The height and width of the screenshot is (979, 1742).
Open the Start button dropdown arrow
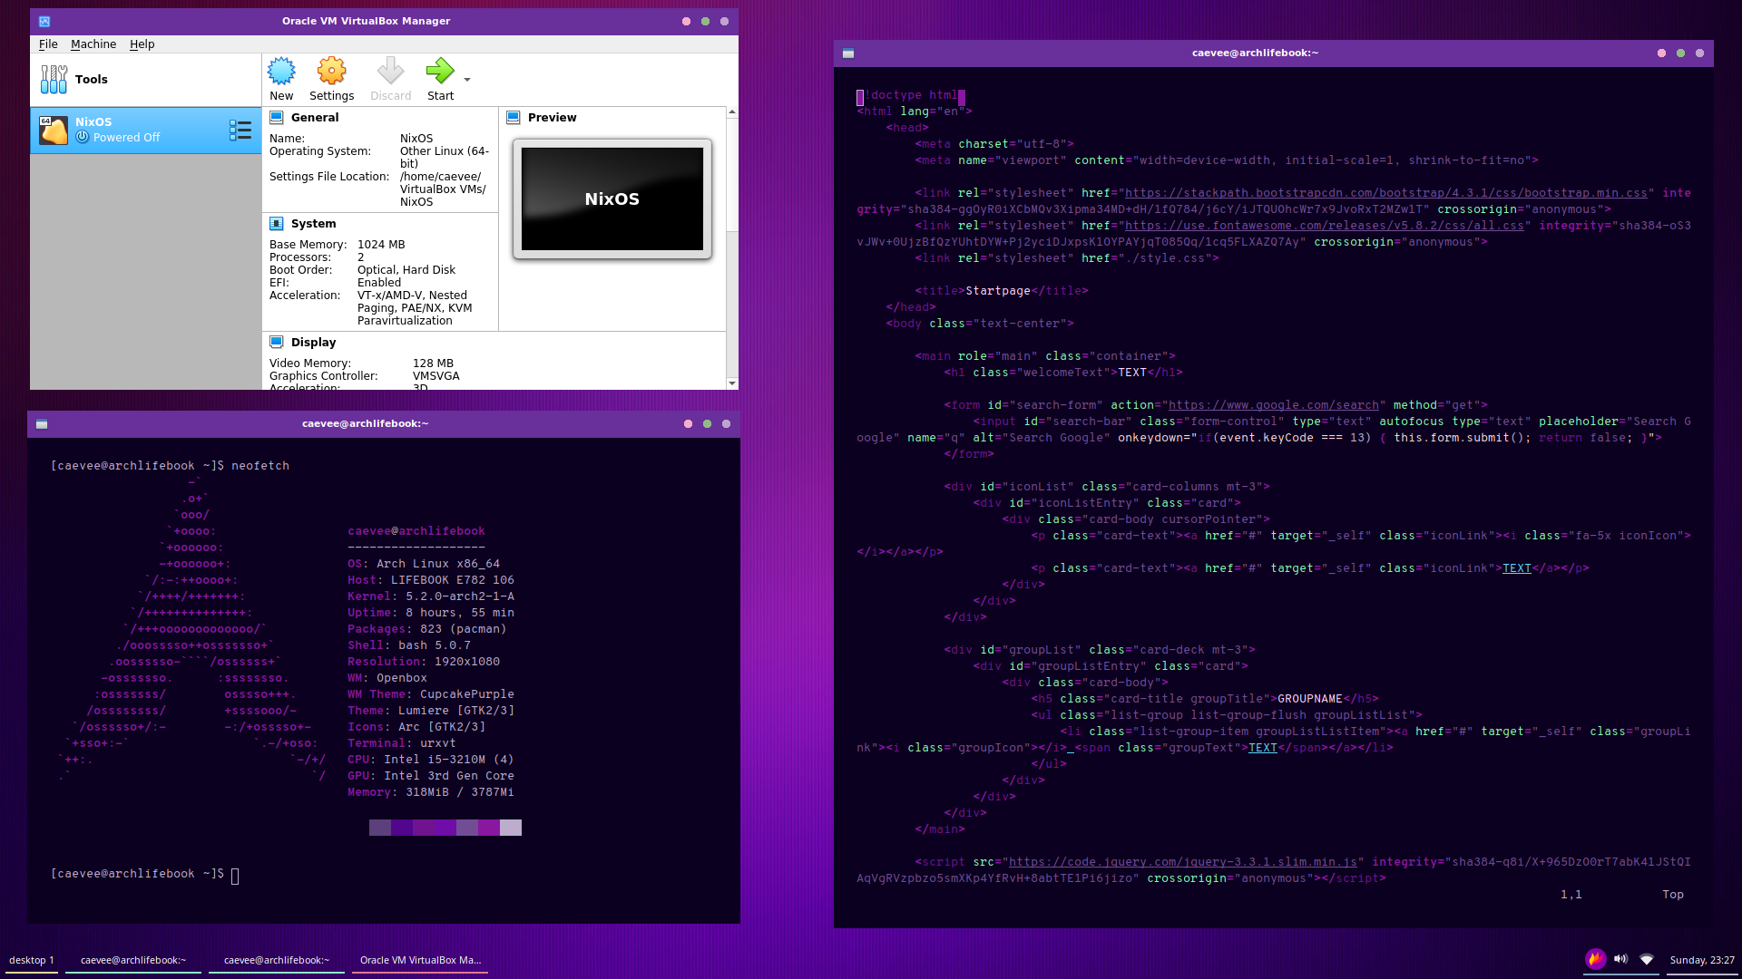[x=467, y=80]
